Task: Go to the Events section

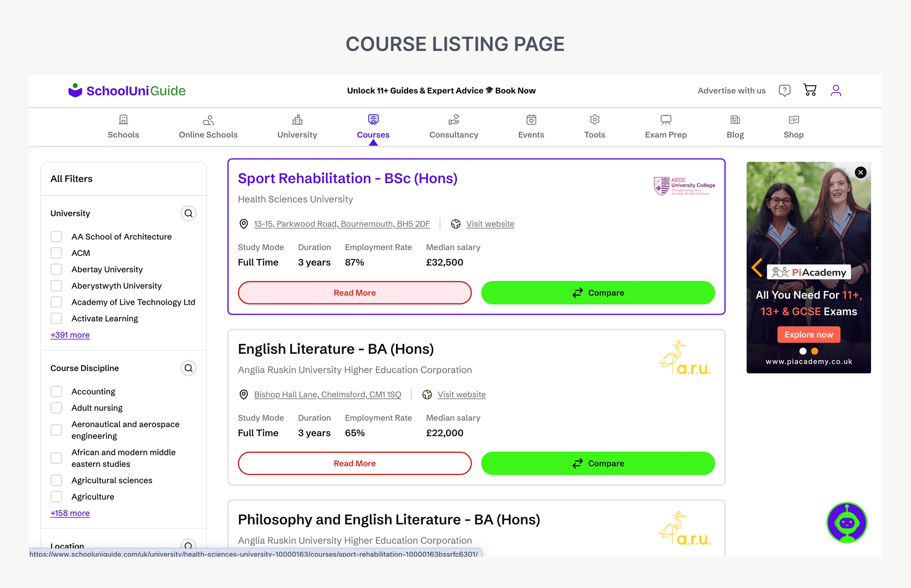Action: [x=531, y=127]
